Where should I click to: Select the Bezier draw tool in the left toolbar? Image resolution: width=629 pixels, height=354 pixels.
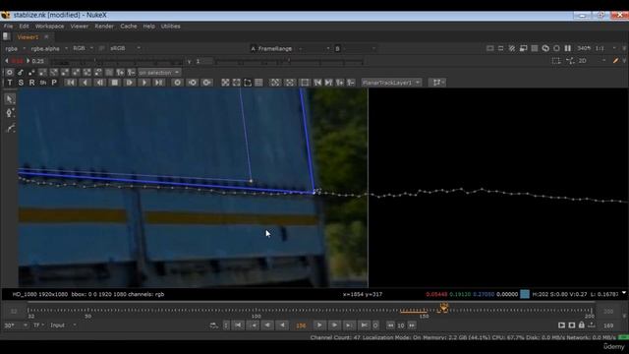click(x=10, y=128)
